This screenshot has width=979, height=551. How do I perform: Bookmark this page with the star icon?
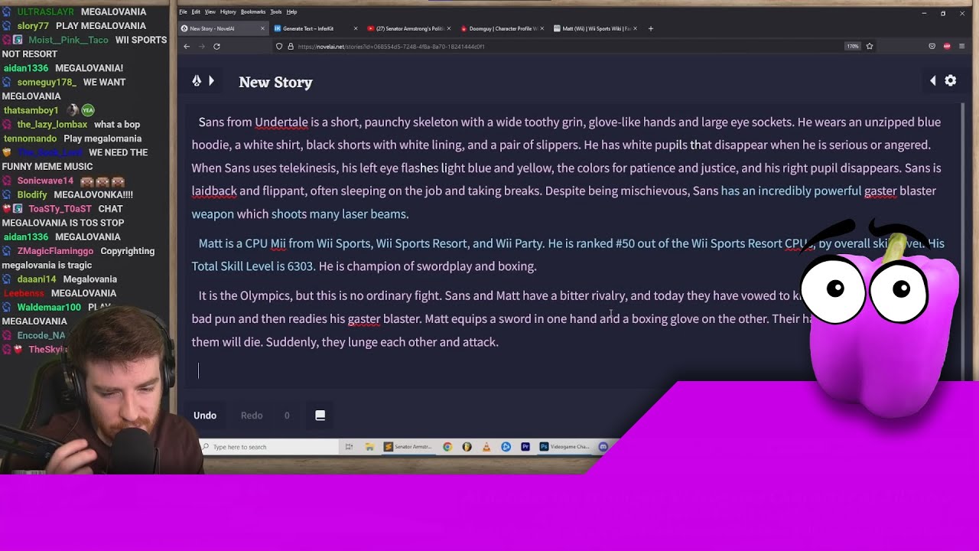point(870,46)
